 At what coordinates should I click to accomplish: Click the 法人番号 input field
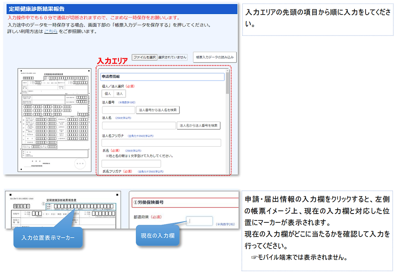pyautogui.click(x=118, y=110)
